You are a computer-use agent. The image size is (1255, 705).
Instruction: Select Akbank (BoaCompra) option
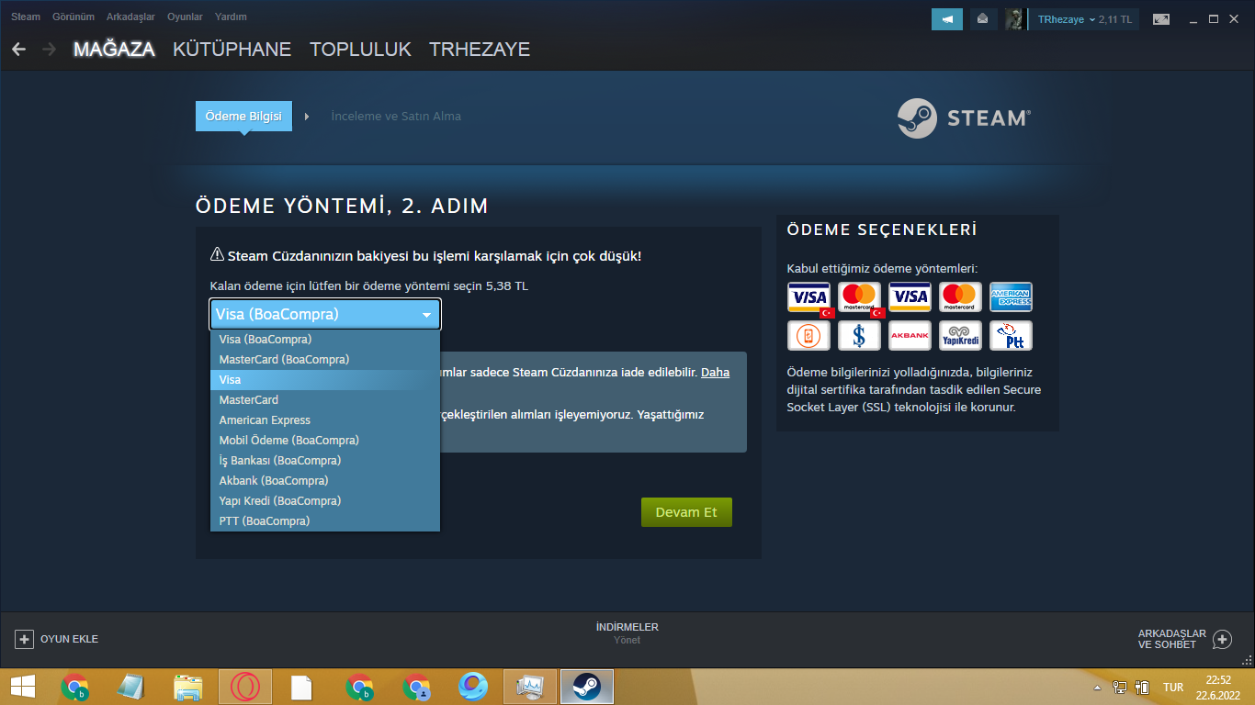325,481
